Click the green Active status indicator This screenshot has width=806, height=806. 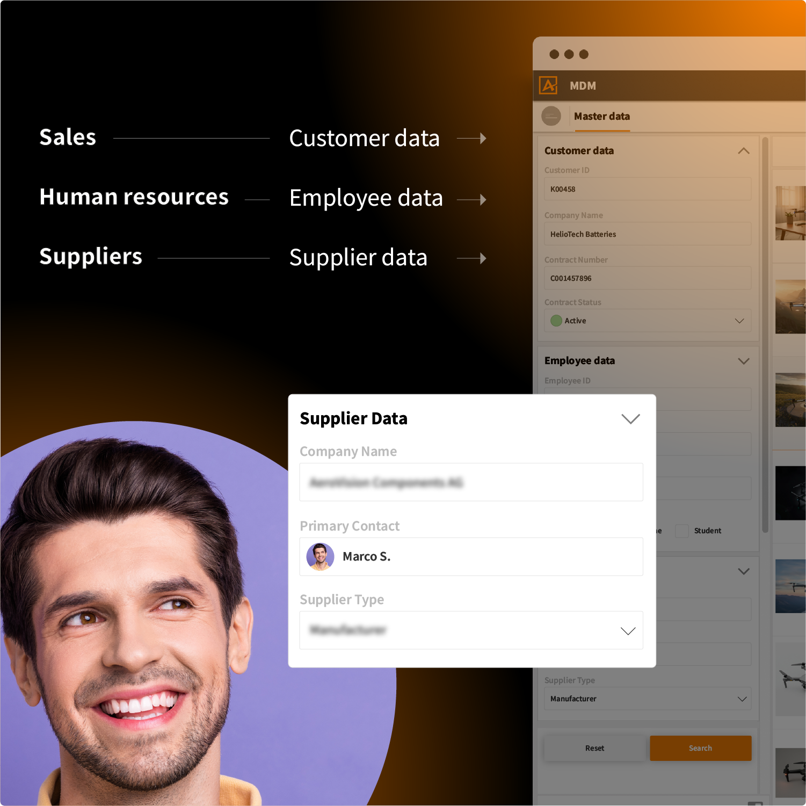[x=556, y=321]
